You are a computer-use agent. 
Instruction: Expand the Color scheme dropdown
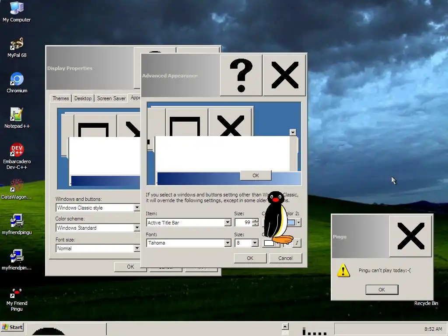(137, 227)
